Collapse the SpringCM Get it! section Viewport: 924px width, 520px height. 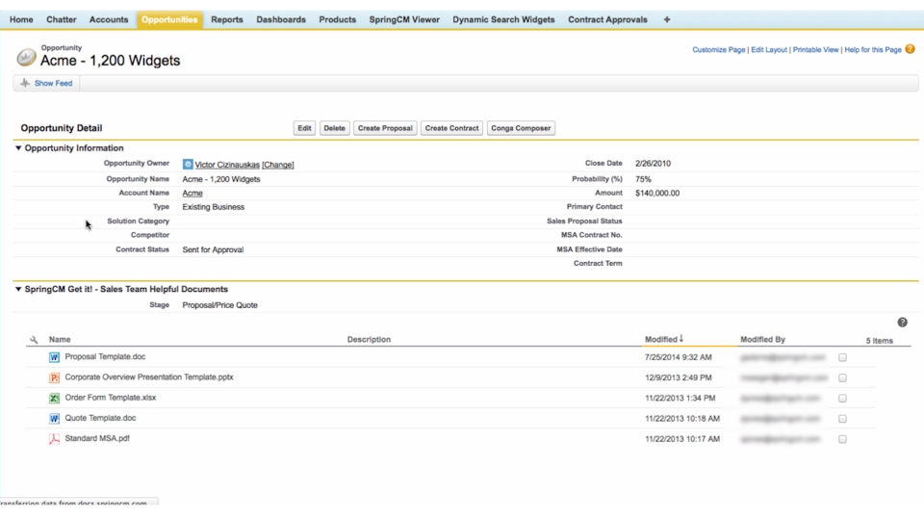click(x=18, y=289)
